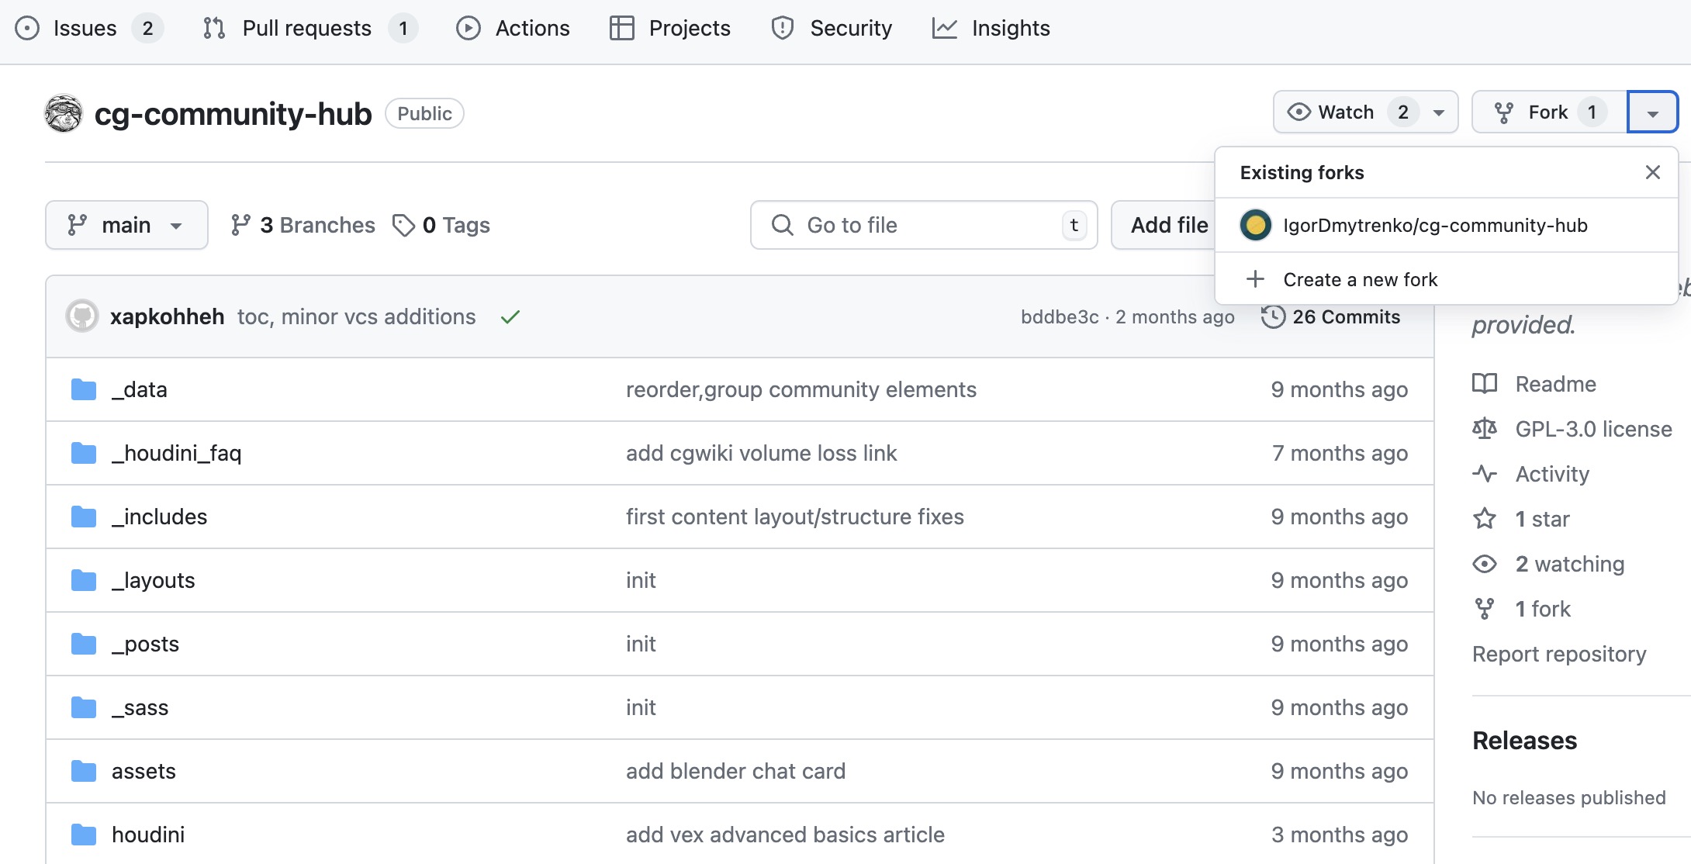
Task: Open the Insights tab
Action: pyautogui.click(x=991, y=28)
